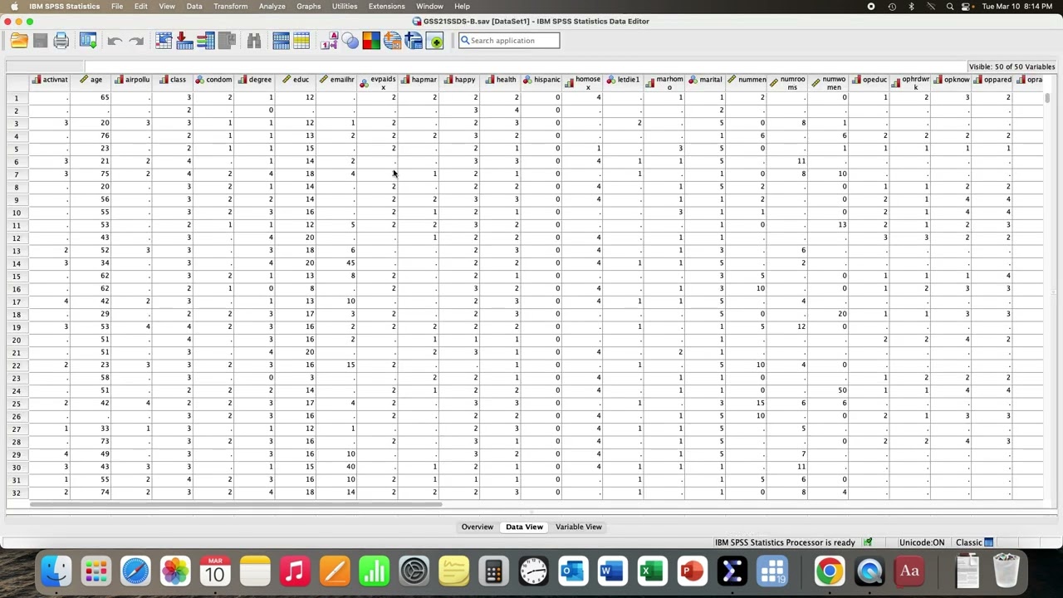Click emailhr value 45 in row 14
Screen dimensions: 1063x598
(x=350, y=263)
